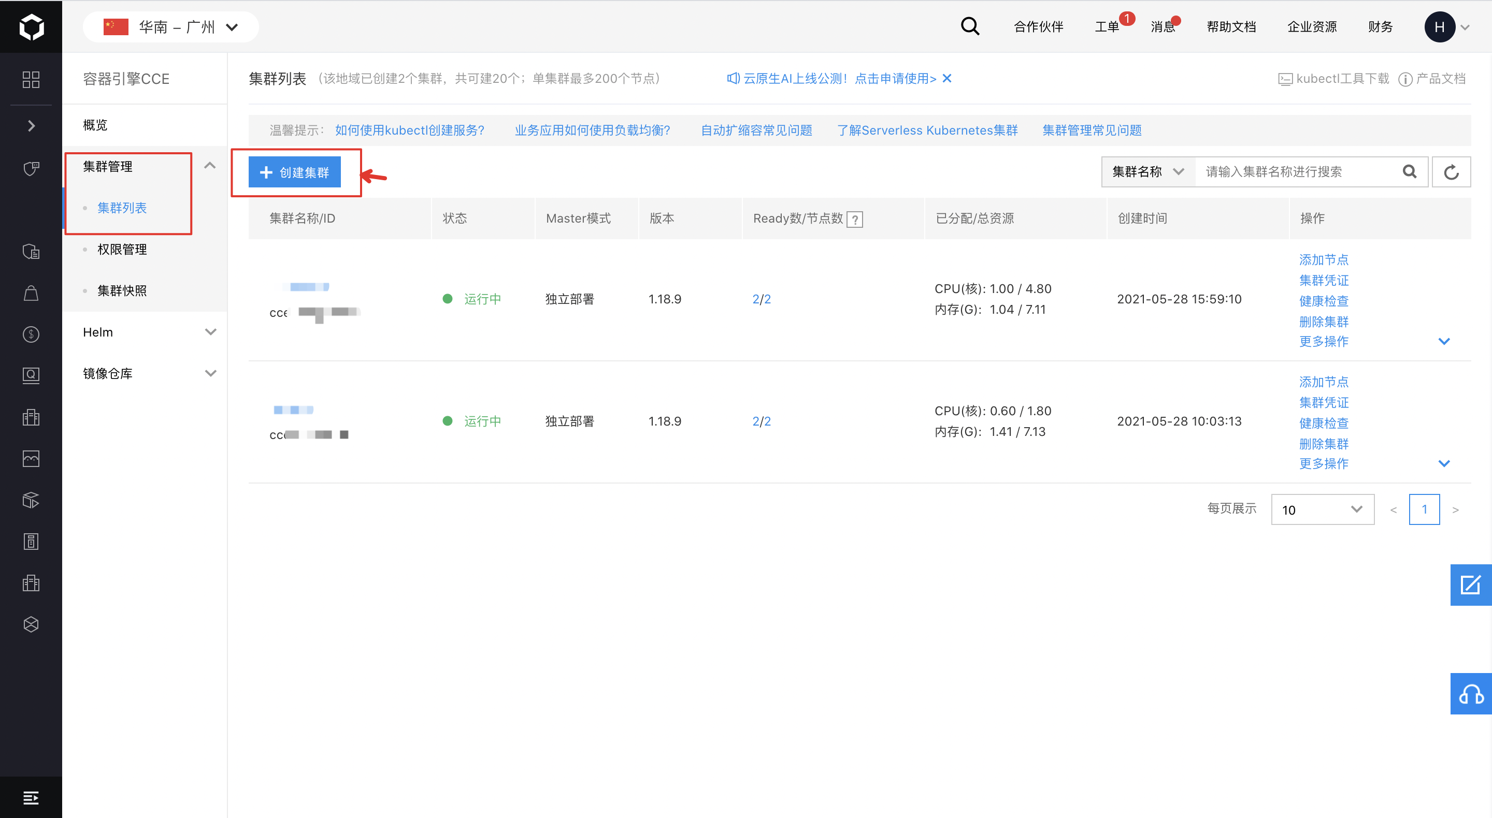Image resolution: width=1492 pixels, height=818 pixels.
Task: Click 添加节点 for 10:03:13 cluster
Action: pyautogui.click(x=1324, y=382)
